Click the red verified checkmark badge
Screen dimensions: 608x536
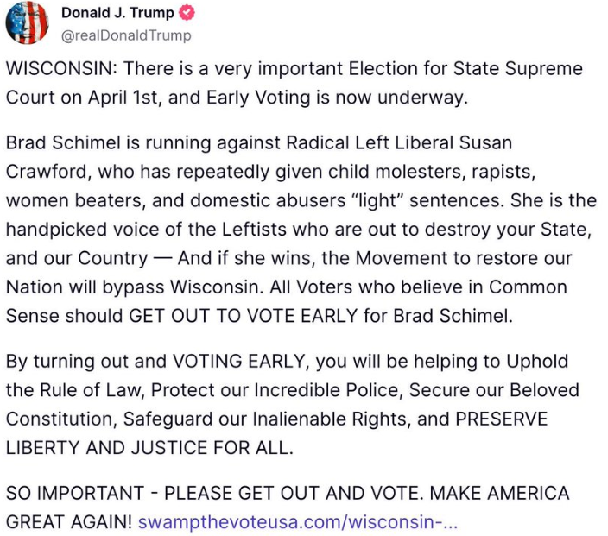pos(187,13)
